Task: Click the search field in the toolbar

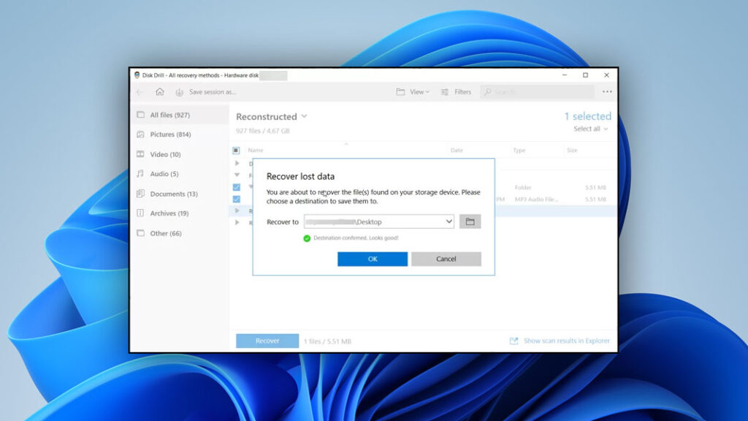Action: tap(526, 91)
